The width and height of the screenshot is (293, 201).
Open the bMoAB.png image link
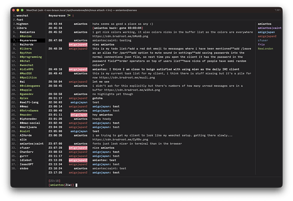click(120, 36)
